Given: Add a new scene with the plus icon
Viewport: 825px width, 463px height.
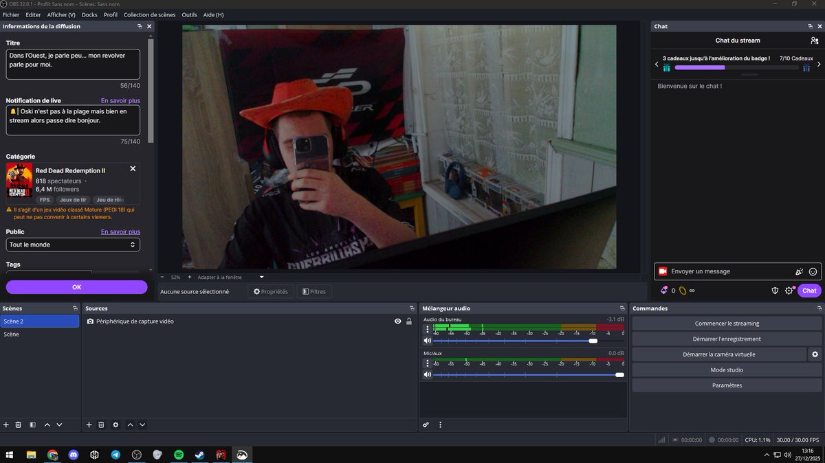Looking at the screenshot, I should tap(5, 425).
